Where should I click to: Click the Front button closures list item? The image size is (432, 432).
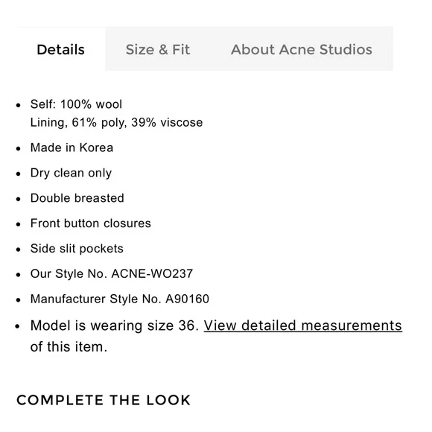click(91, 223)
